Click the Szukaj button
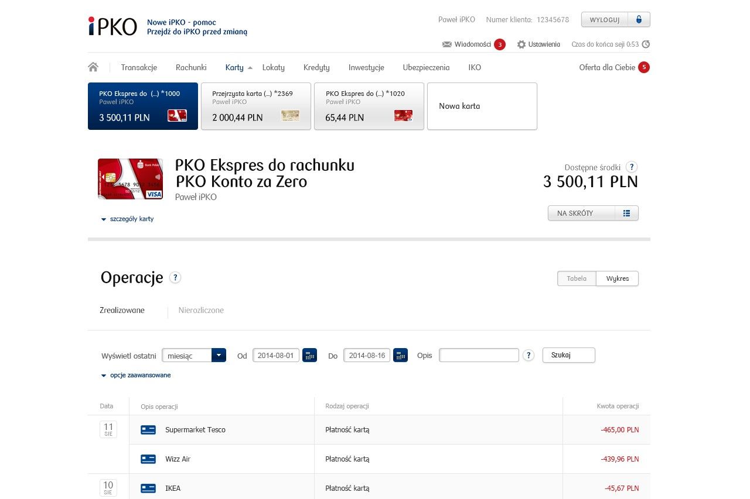Viewport: 750px width, 499px height. coord(569,355)
